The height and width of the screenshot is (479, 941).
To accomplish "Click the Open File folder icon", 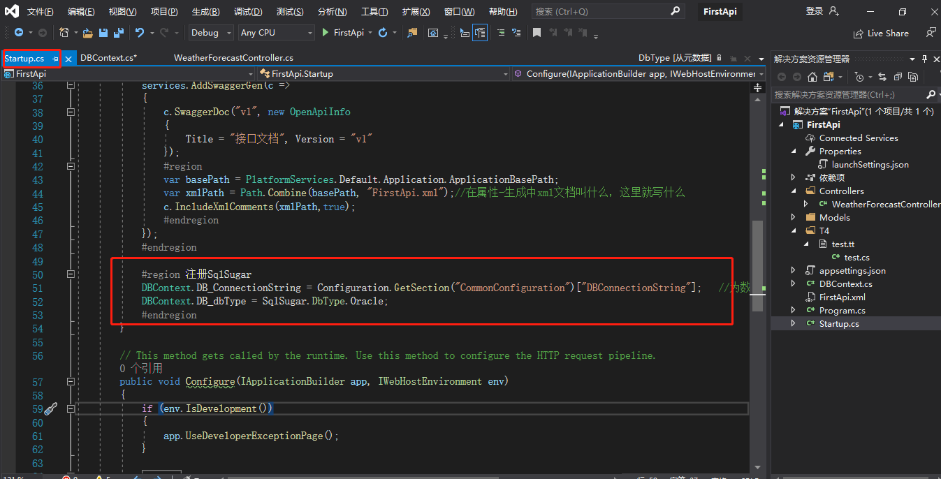I will coord(88,33).
